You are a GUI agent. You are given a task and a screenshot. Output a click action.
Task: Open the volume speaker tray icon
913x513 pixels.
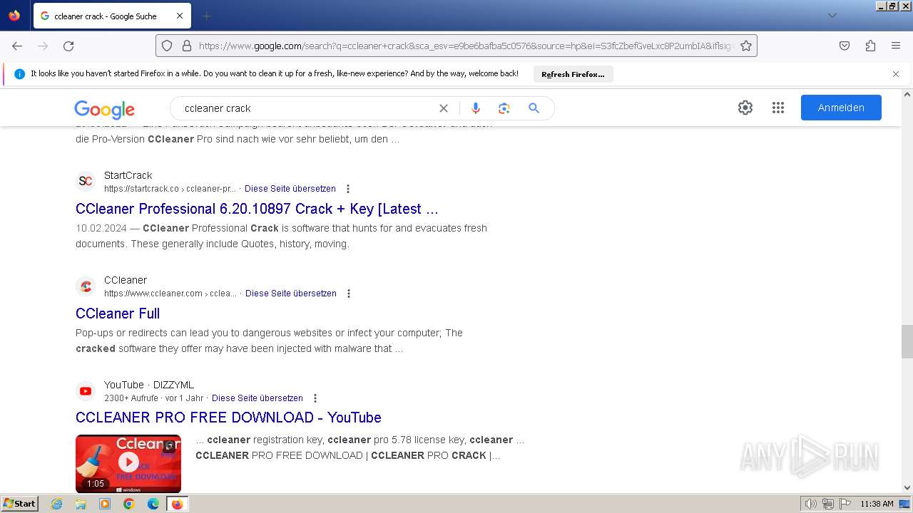pos(811,504)
